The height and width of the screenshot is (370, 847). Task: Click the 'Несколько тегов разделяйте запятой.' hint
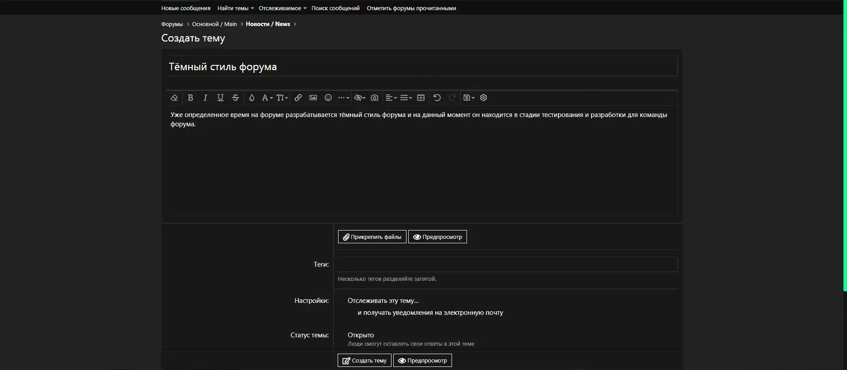click(387, 279)
